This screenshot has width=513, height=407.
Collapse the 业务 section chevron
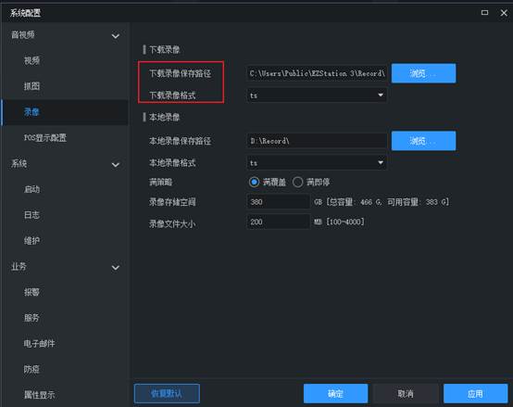click(116, 268)
